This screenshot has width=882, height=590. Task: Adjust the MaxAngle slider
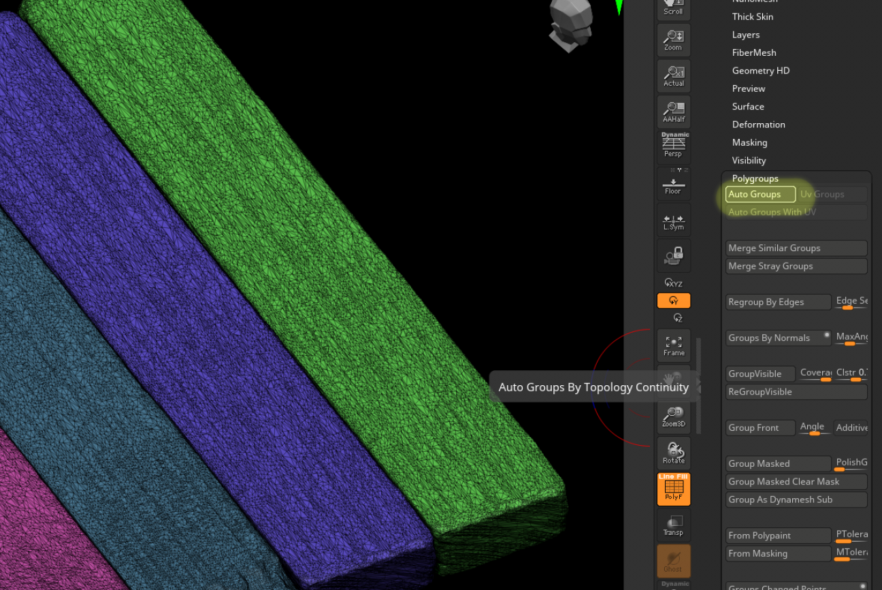click(851, 338)
